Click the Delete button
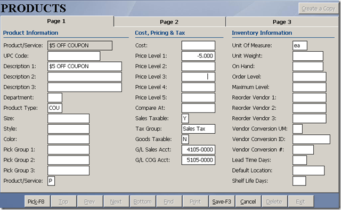The image size is (341, 210). tap(274, 201)
